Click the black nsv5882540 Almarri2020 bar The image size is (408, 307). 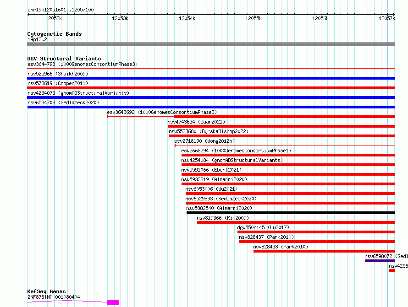[291, 213]
